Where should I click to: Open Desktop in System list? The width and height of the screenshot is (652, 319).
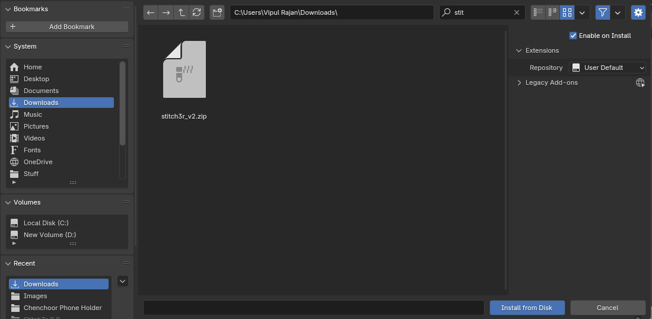click(61, 79)
